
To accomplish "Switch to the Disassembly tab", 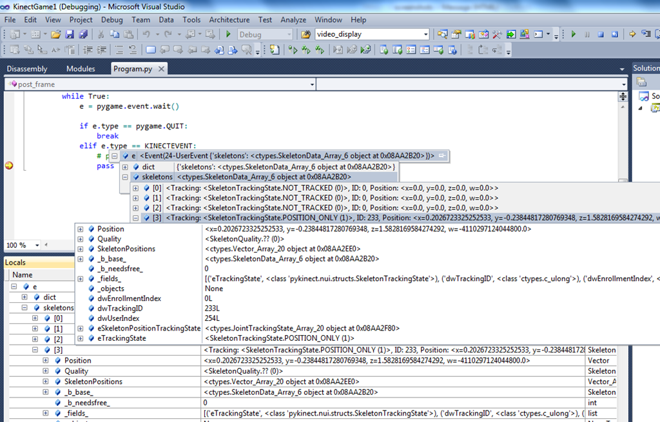I will tap(27, 69).
